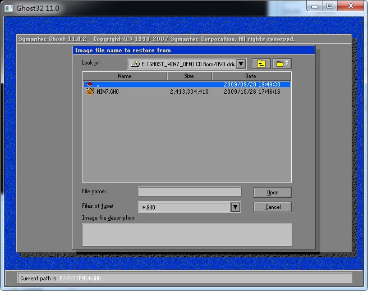Screen dimensions: 368x291
Task: Expand the Files of type dropdown arrow
Action: [236, 207]
